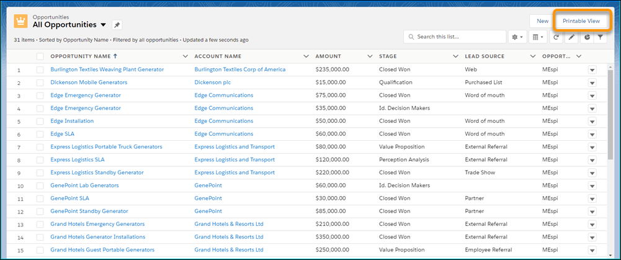Open row actions for GenePoint SLA
Screen dimensions: 621x260
592,199
